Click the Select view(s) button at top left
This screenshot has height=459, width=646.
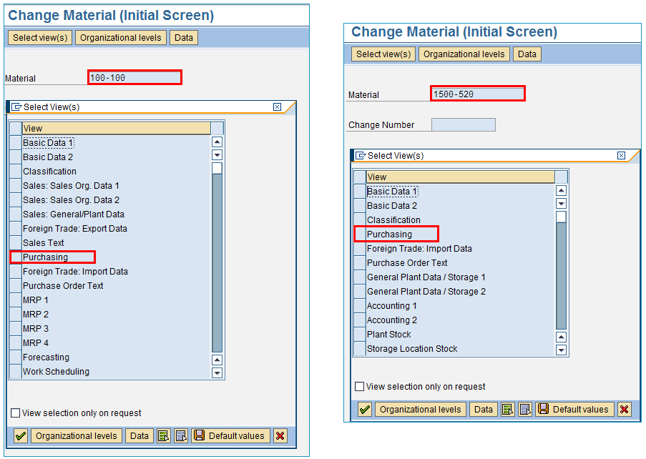[x=39, y=37]
